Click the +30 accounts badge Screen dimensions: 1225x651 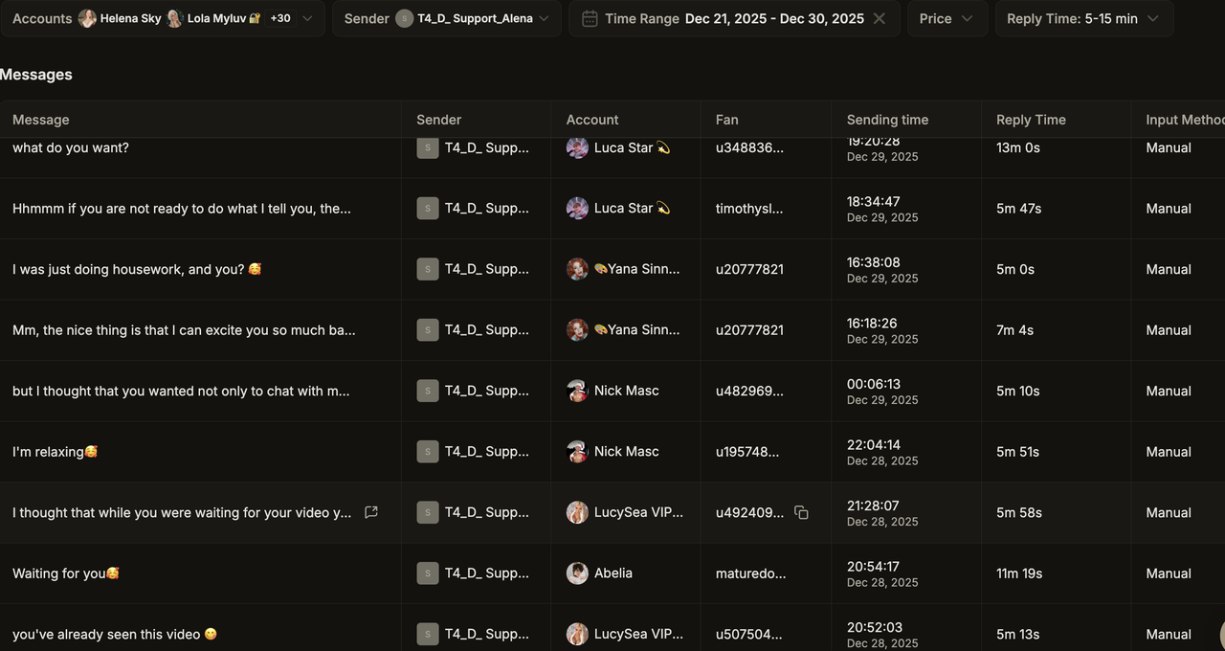280,18
